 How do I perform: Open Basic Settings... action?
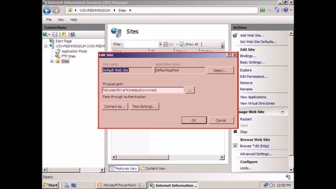tap(252, 62)
